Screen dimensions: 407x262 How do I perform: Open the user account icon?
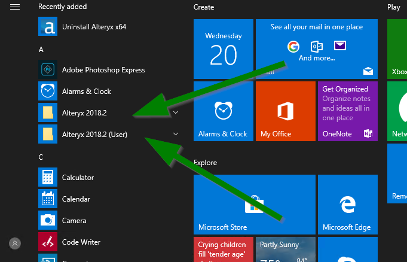coord(15,243)
